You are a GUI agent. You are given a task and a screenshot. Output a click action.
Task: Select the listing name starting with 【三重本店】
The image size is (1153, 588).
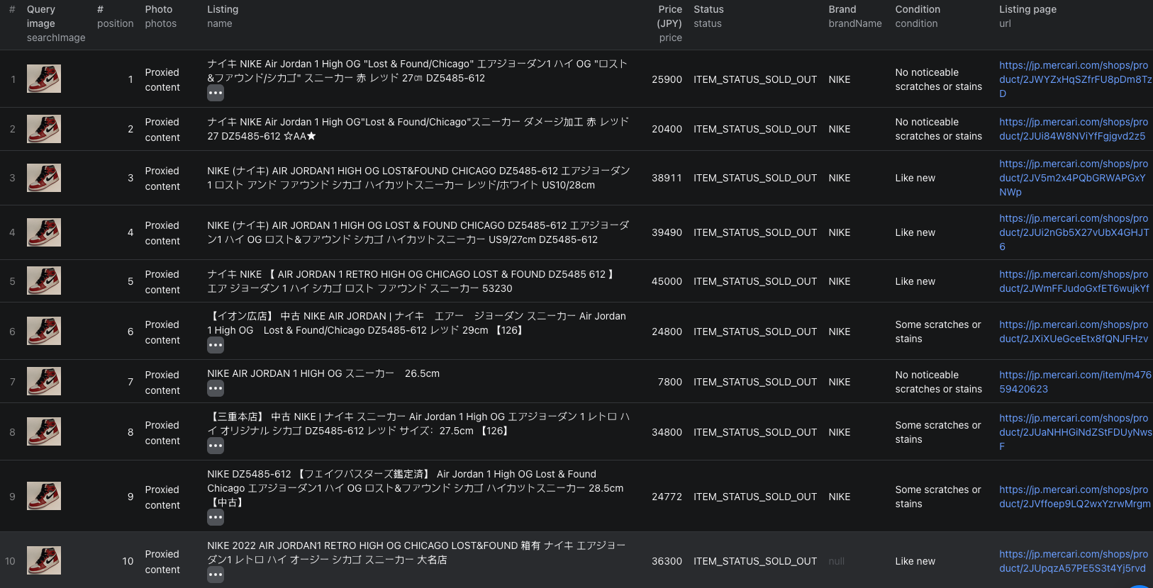coord(418,424)
